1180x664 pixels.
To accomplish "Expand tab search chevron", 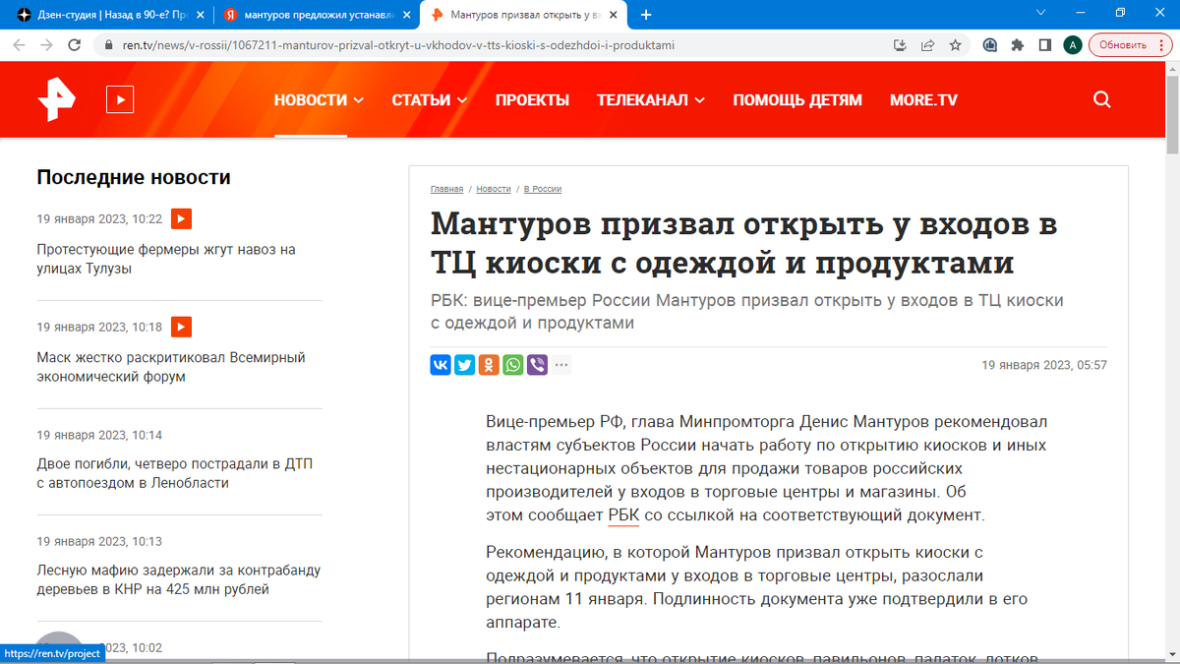I will click(x=1042, y=13).
